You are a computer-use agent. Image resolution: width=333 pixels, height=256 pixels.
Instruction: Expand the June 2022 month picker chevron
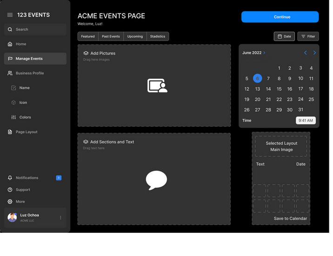pyautogui.click(x=264, y=53)
